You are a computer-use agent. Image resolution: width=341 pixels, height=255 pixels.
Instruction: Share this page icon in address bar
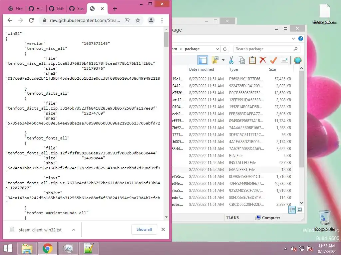tap(127, 20)
